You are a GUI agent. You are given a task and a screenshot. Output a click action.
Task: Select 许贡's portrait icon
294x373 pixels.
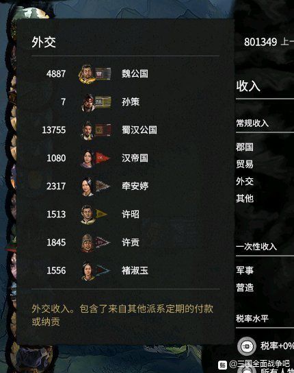(88, 243)
